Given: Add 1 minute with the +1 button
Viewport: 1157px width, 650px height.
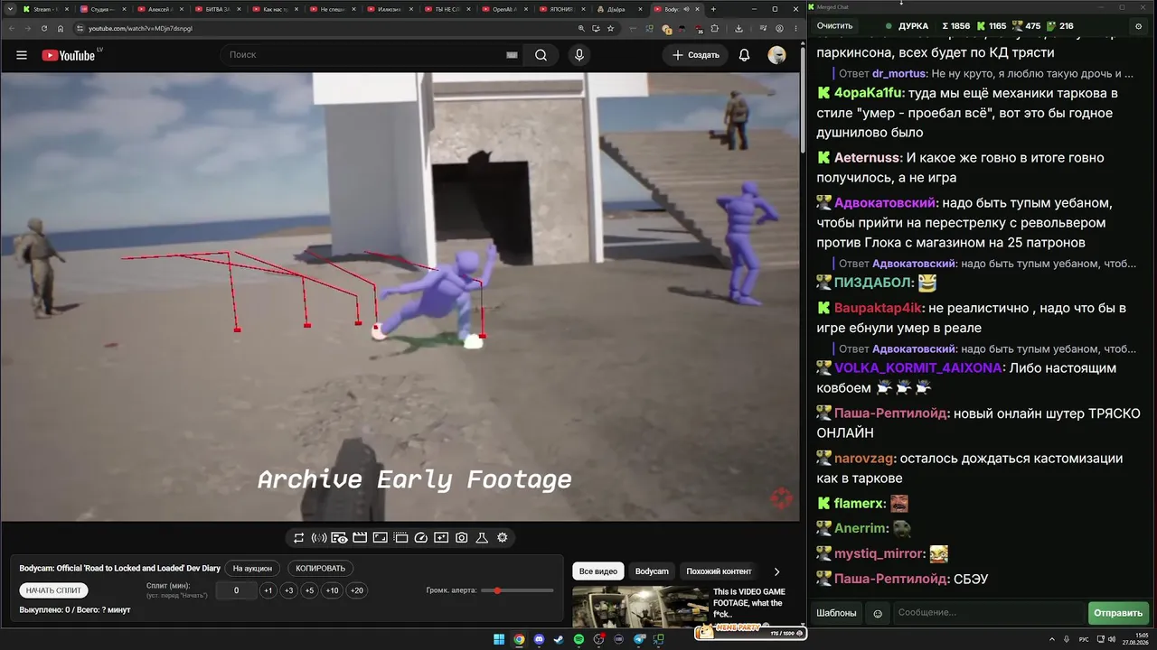Looking at the screenshot, I should (268, 590).
